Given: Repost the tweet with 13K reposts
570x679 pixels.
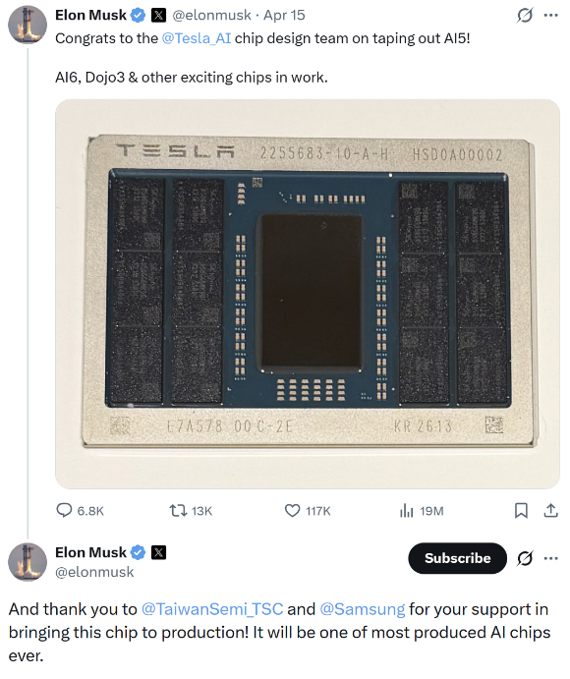Looking at the screenshot, I should (178, 511).
